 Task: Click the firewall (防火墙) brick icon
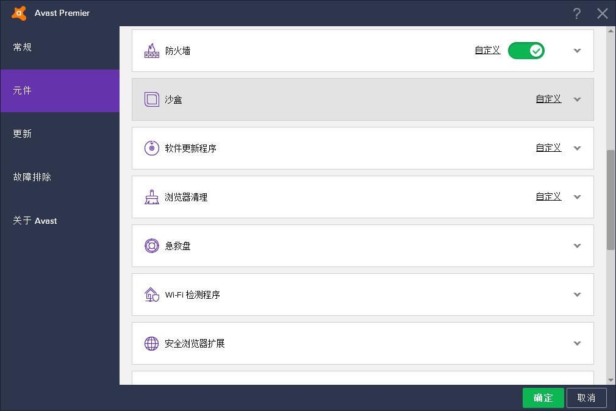[151, 51]
